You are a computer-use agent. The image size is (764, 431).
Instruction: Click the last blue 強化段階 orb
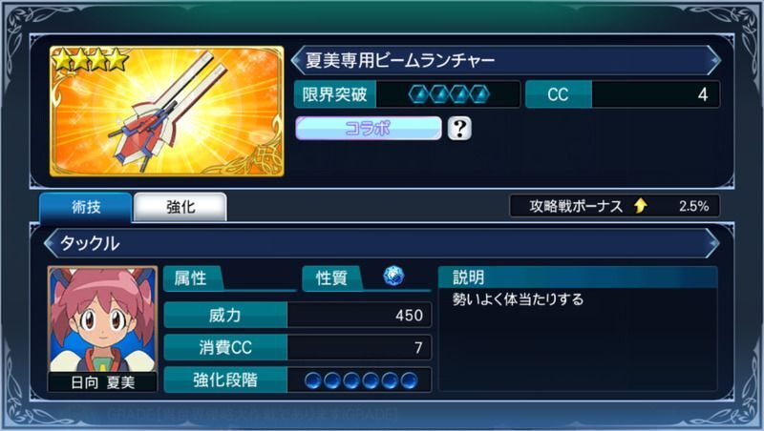(x=409, y=380)
